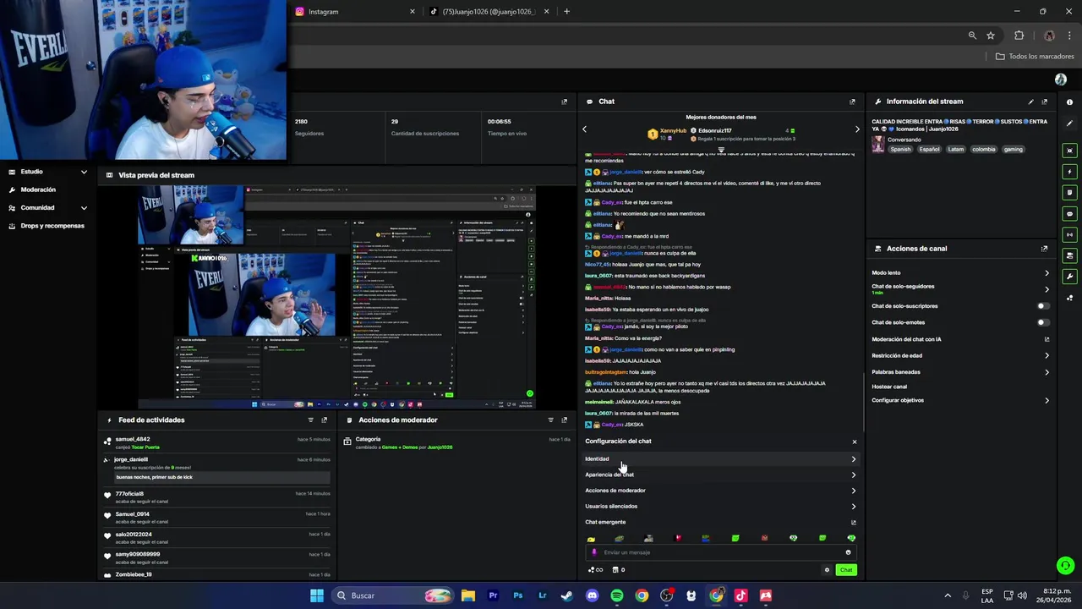Click Juanjo1026 link in Acciones de moderador
Viewport: 1082px width, 609px height.
click(440, 447)
